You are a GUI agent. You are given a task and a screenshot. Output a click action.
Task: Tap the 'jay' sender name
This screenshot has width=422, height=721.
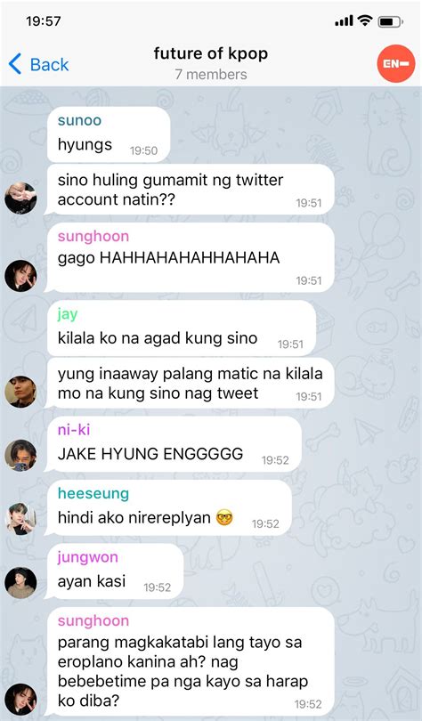(x=68, y=314)
